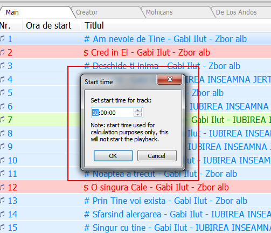
Task: Click the music note icon of track 7
Action: (2, 119)
